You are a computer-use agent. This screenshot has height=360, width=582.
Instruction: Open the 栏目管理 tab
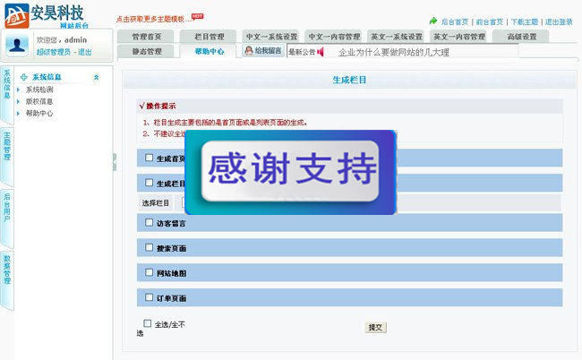[x=209, y=37]
